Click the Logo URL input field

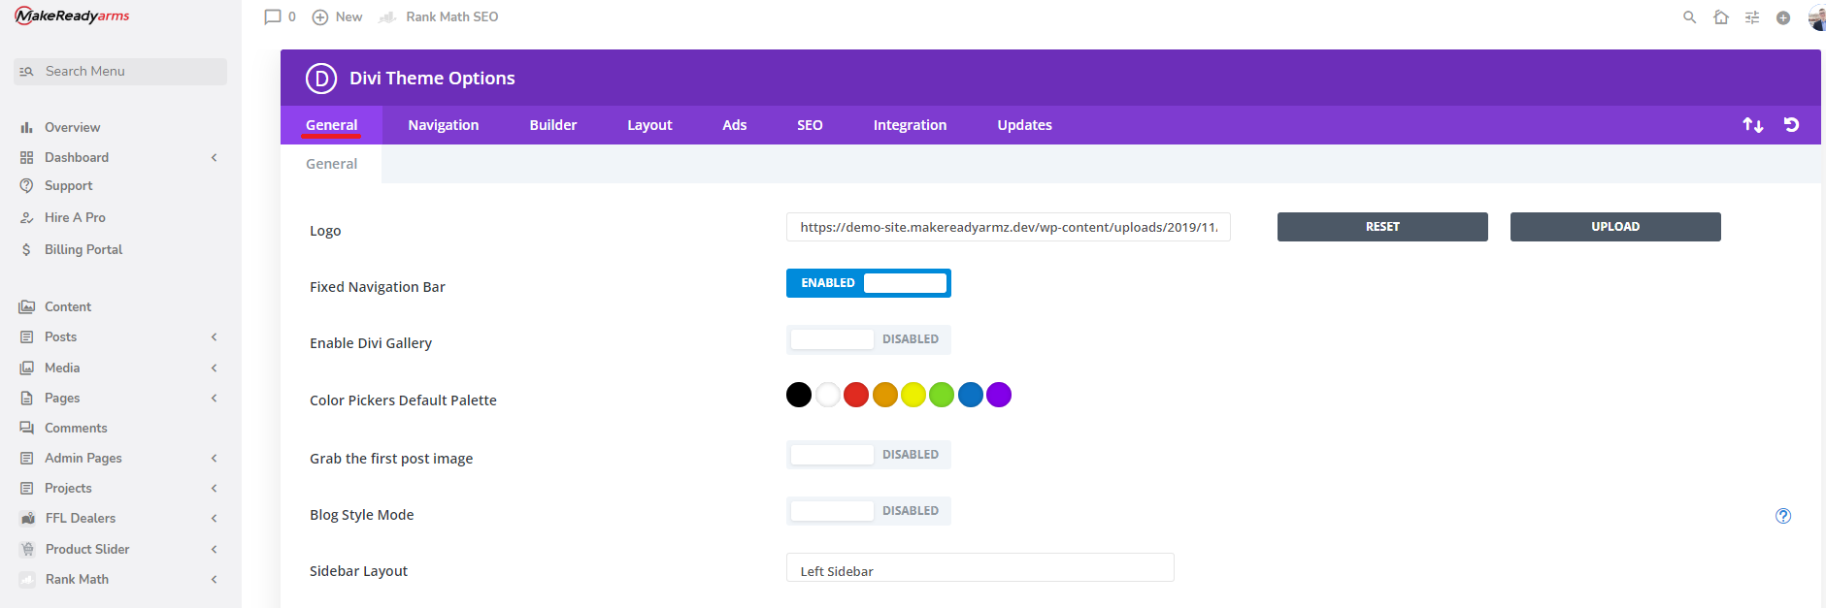(x=1009, y=227)
